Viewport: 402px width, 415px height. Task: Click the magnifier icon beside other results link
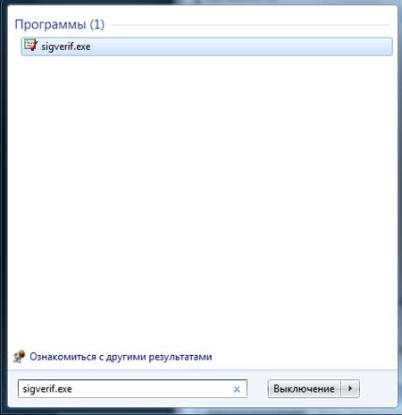(20, 357)
